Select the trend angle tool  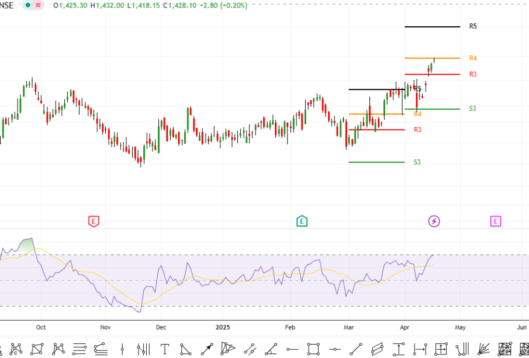click(271, 349)
